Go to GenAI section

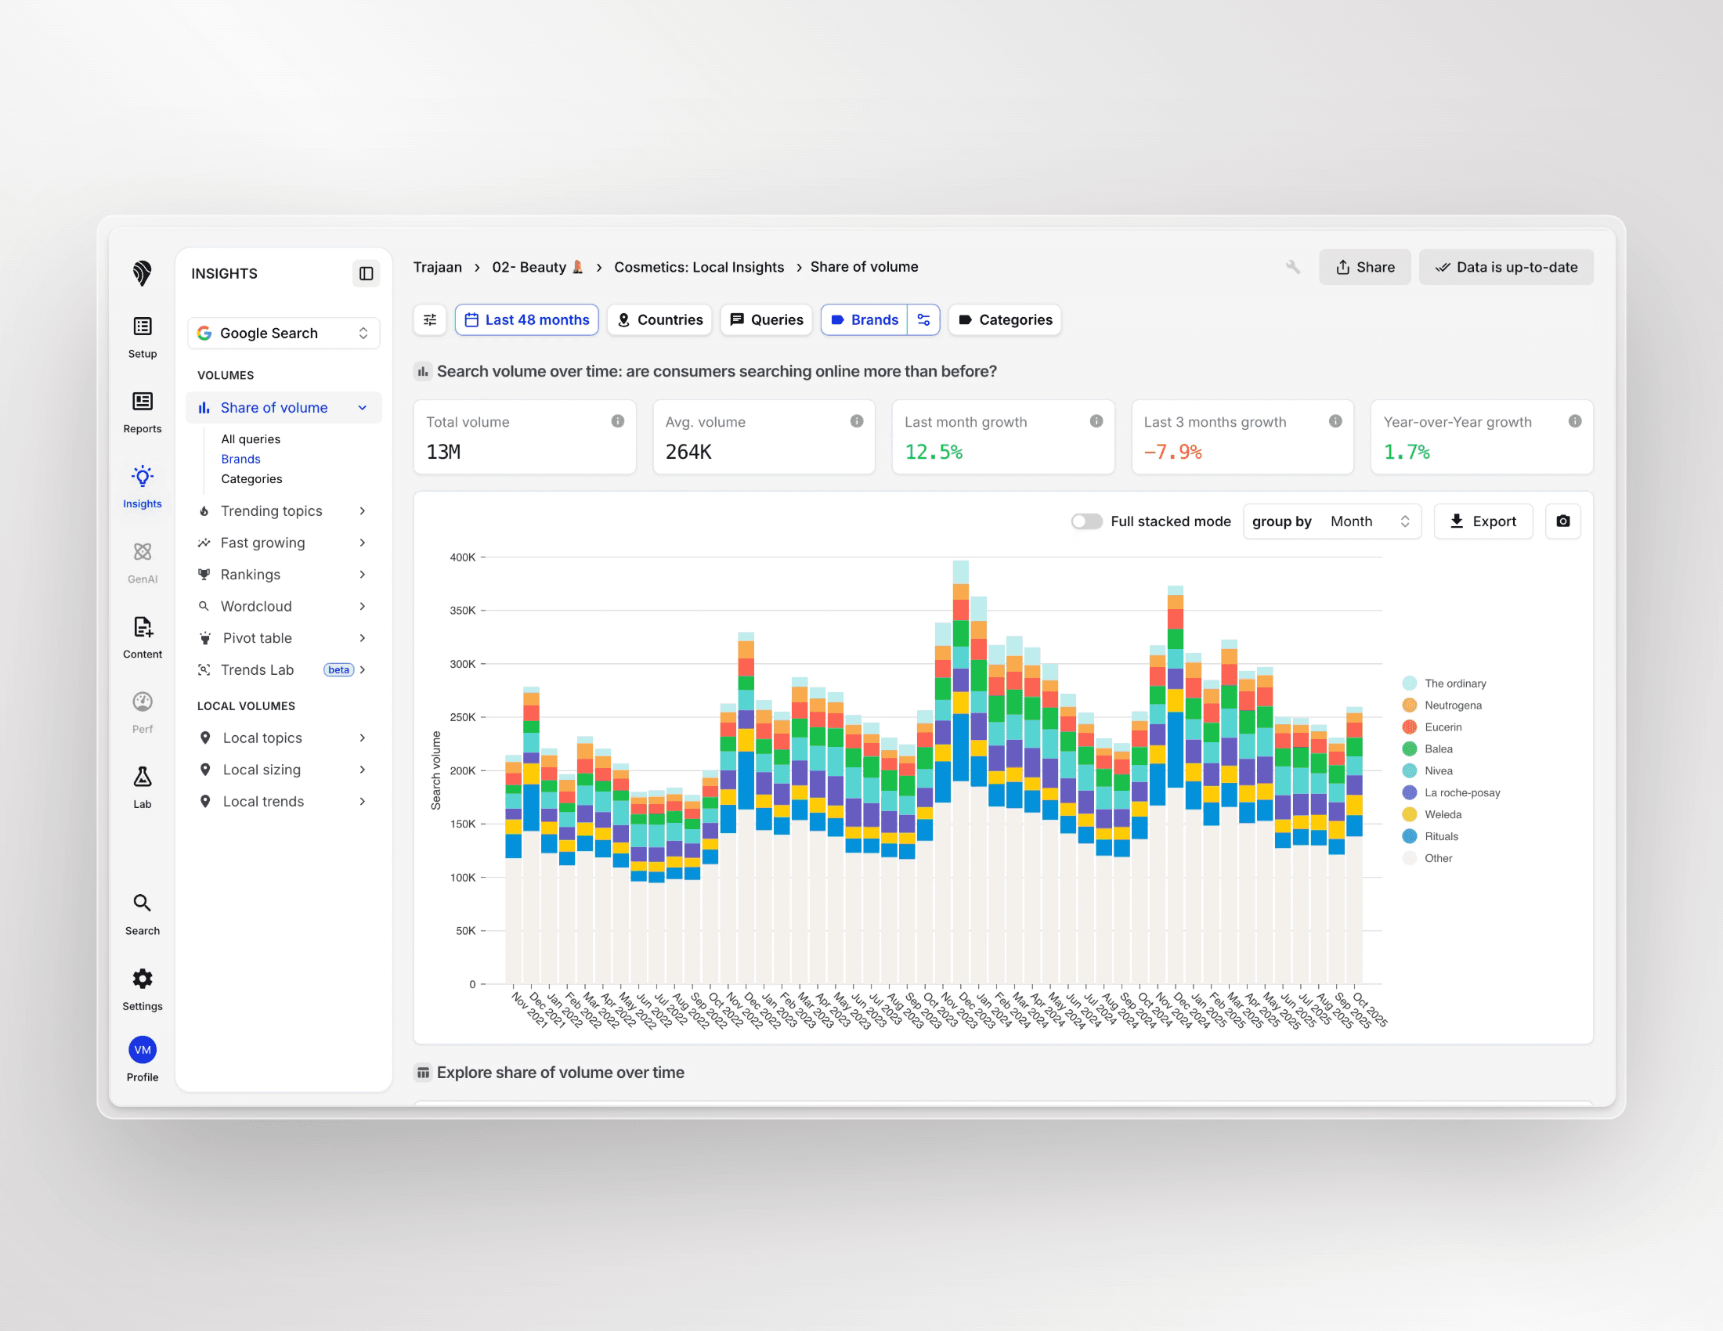[x=142, y=553]
